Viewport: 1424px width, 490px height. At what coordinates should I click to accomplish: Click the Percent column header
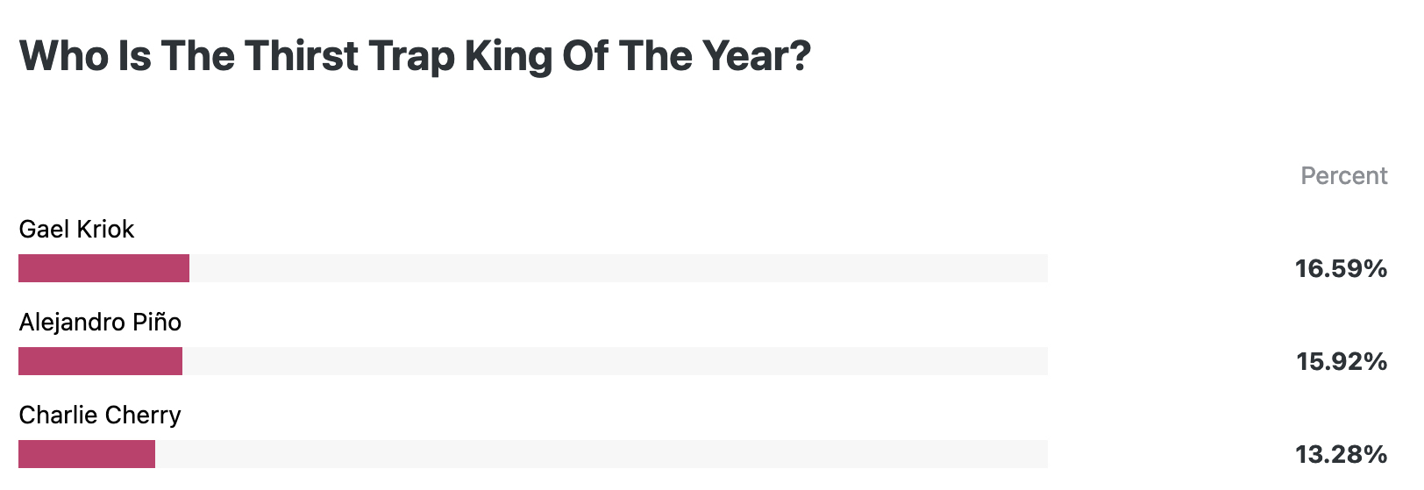point(1343,176)
